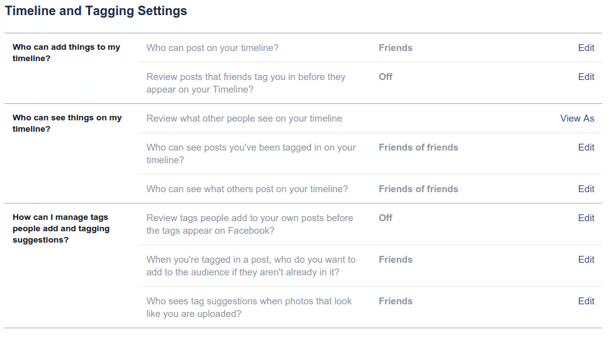Viewport: 611px width, 339px height.
Task: Select the 'Who can post on your timeline?' question
Action: (212, 48)
